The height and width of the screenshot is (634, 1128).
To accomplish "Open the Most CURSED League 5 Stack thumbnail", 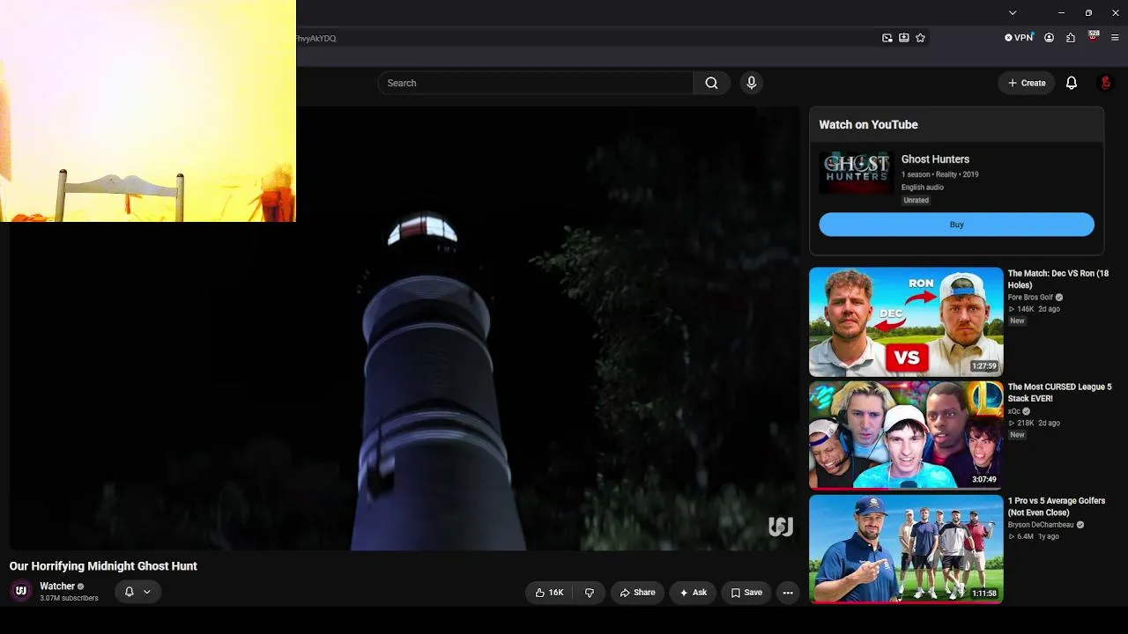I will 906,435.
